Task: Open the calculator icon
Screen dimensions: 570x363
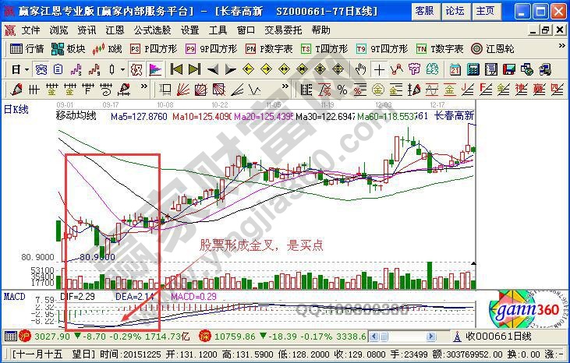Action: pos(472,69)
